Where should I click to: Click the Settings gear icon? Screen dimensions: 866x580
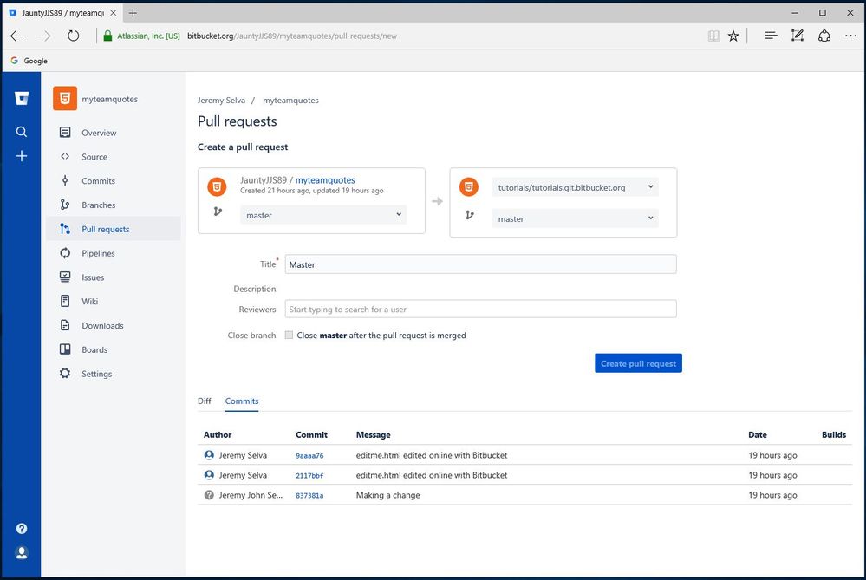point(65,374)
